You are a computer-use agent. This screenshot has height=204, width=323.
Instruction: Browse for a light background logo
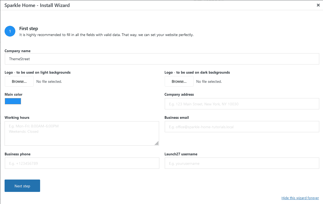click(x=19, y=81)
